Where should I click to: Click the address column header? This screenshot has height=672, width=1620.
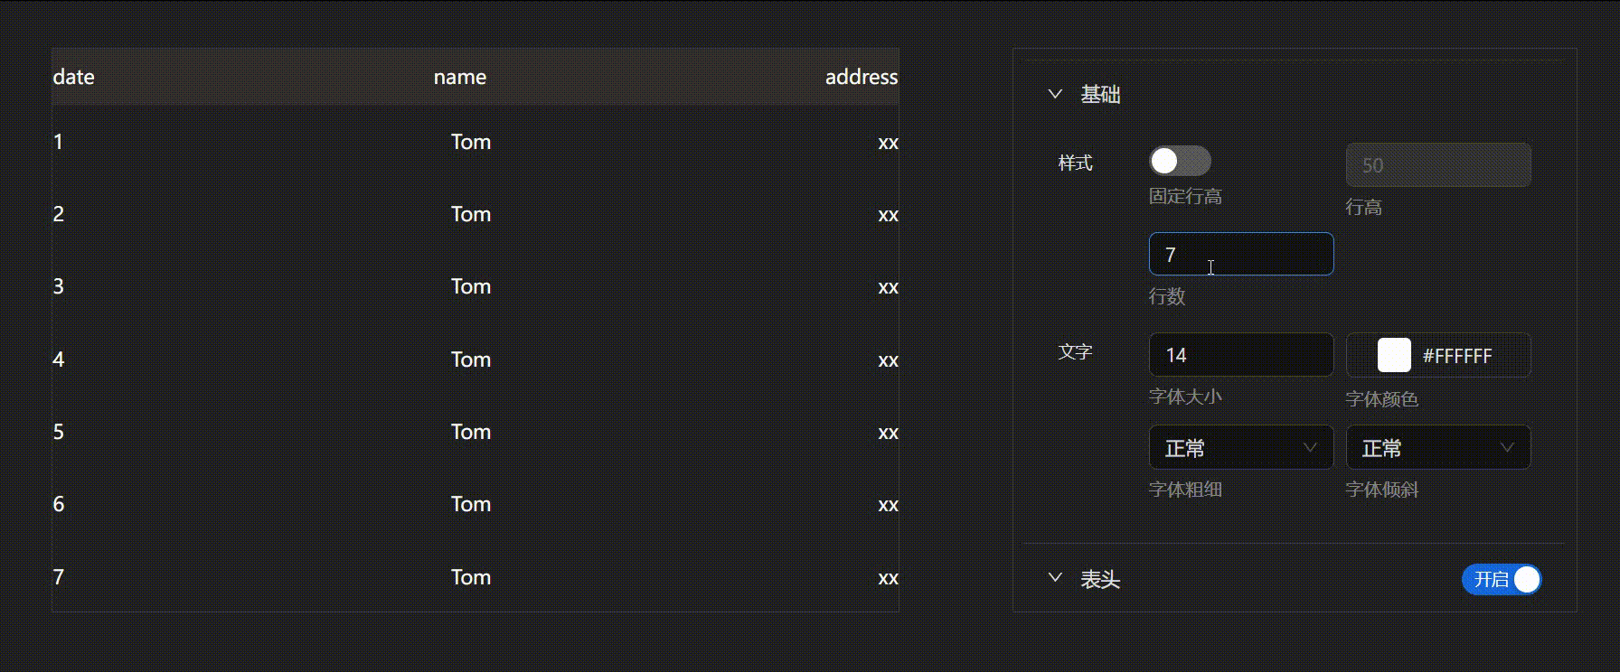tap(861, 77)
